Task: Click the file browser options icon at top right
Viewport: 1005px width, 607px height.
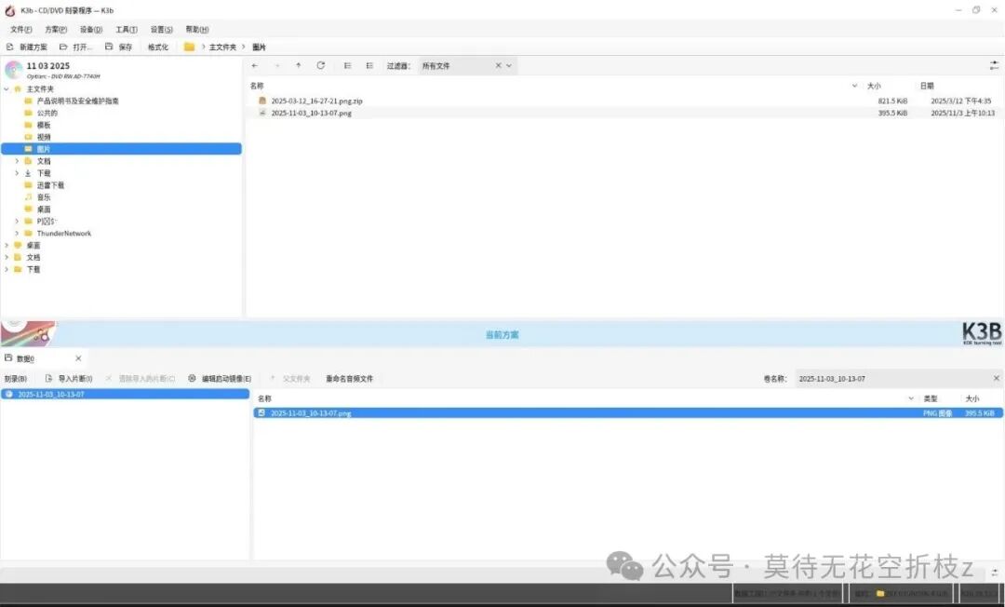Action: [x=994, y=65]
